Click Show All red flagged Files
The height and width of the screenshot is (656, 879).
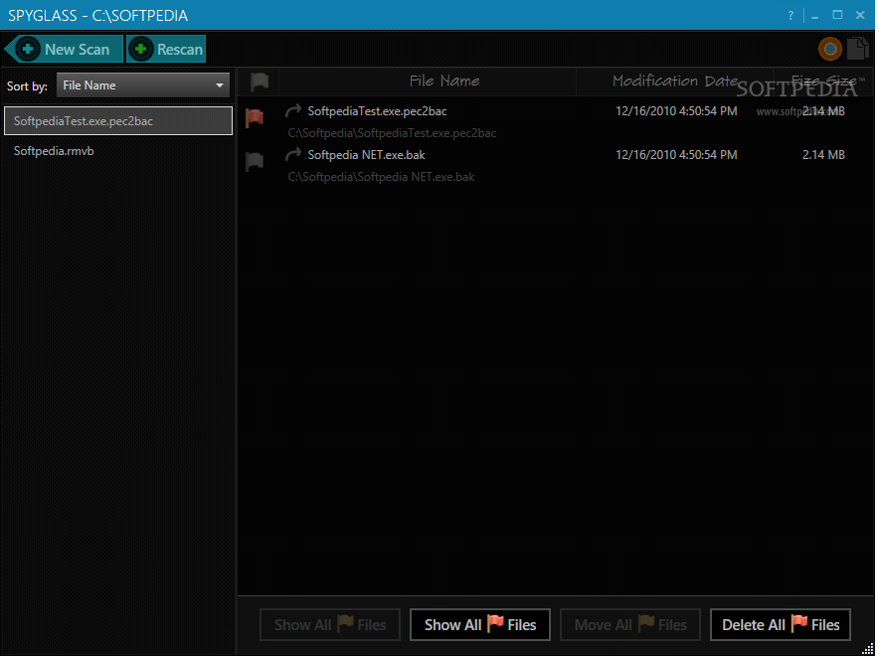pos(480,624)
